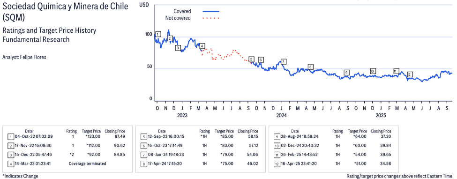Click closing price 97.49
Screen dimensions: 457x179
coord(120,136)
